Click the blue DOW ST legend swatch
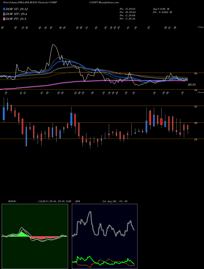204x269 pixels. tap(4, 9)
